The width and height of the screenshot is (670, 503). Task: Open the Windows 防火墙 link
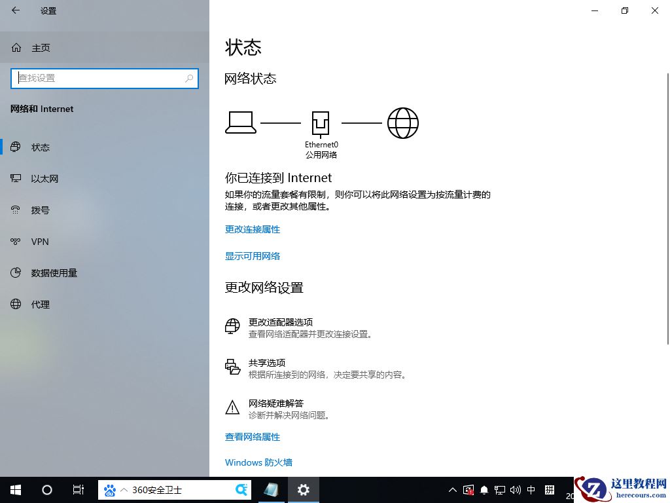pyautogui.click(x=258, y=462)
